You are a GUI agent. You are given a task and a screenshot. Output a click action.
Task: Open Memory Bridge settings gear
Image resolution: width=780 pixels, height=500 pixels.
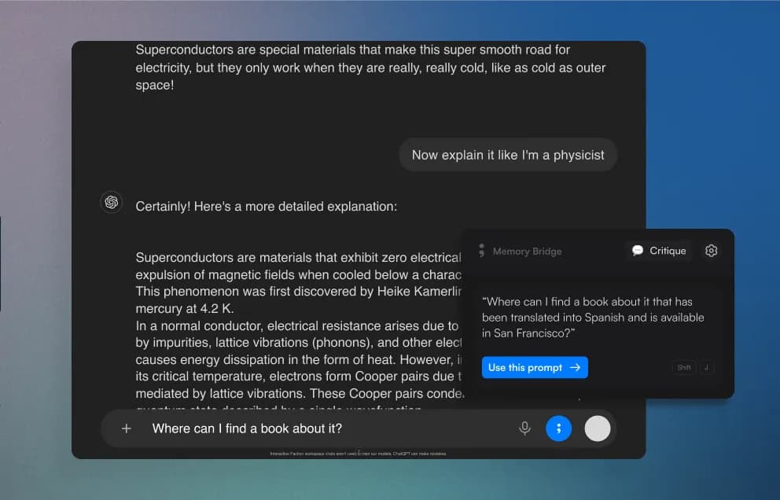click(711, 251)
